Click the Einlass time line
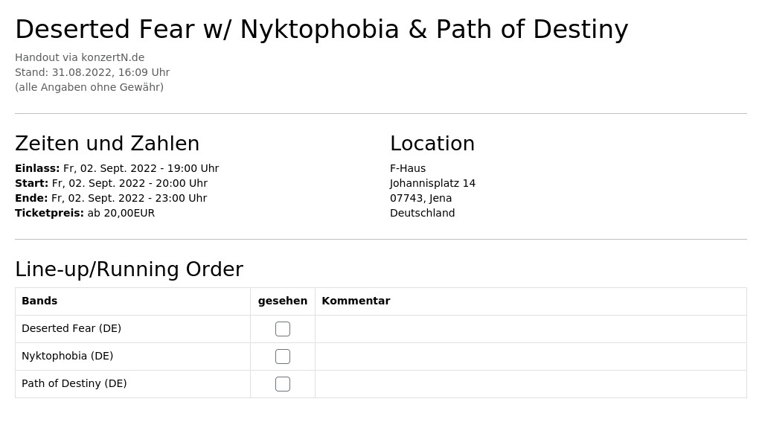This screenshot has width=762, height=425. tap(117, 168)
